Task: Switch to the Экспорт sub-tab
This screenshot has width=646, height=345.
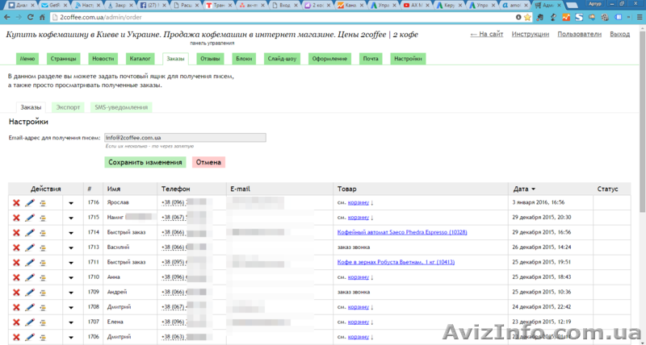Action: 68,107
